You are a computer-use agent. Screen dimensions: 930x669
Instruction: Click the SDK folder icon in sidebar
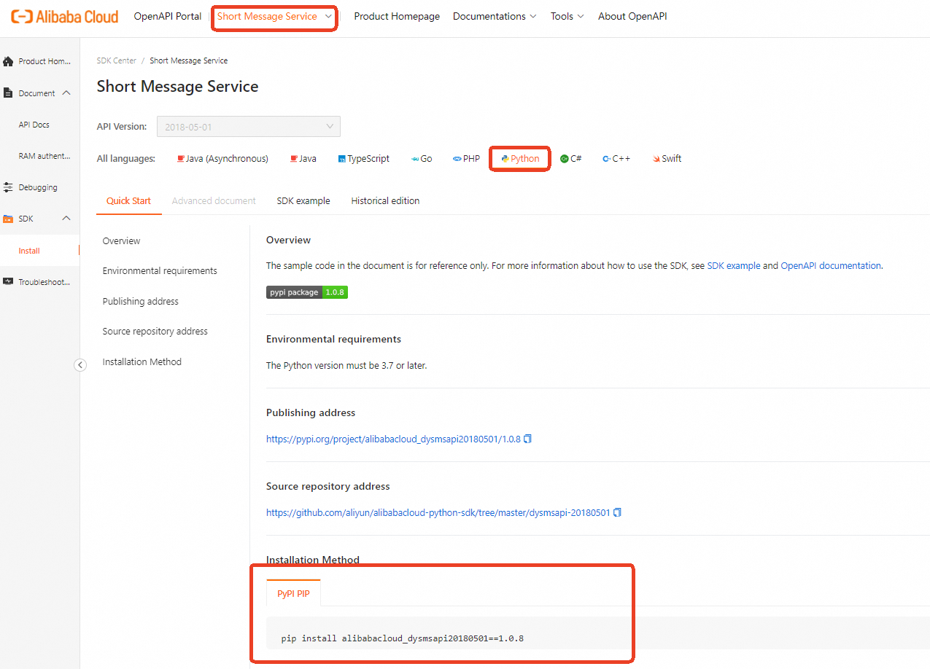[8, 219]
